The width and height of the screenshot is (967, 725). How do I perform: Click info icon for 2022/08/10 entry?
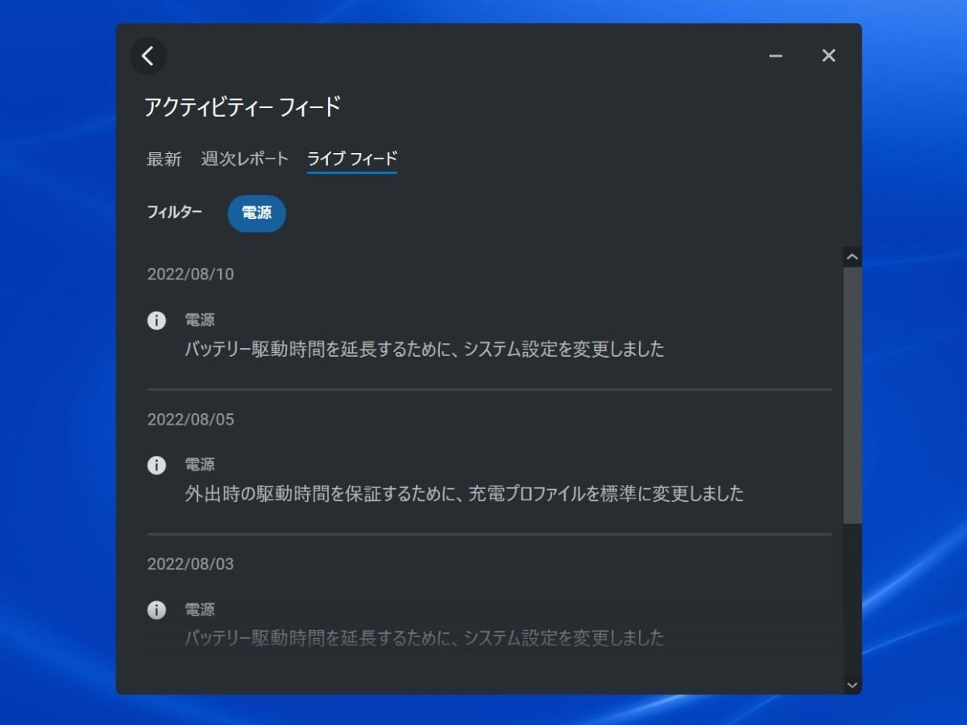156,320
